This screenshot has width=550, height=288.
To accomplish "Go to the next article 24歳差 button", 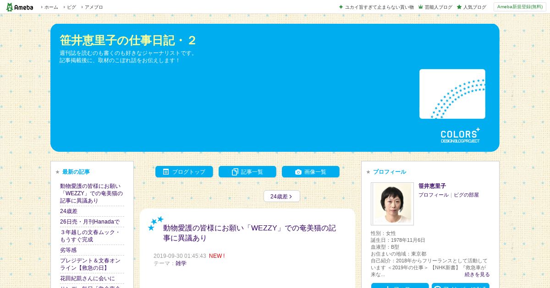I will click(x=282, y=196).
